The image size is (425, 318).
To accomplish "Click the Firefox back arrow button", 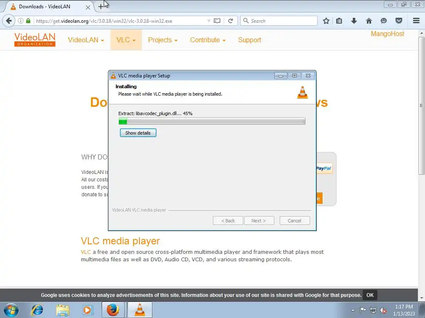I will tap(9, 21).
